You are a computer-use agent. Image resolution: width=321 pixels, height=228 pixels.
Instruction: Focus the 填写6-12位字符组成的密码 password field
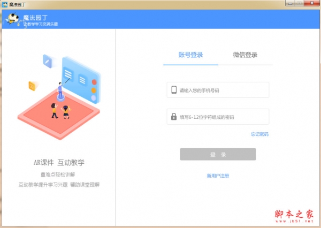pyautogui.click(x=218, y=117)
